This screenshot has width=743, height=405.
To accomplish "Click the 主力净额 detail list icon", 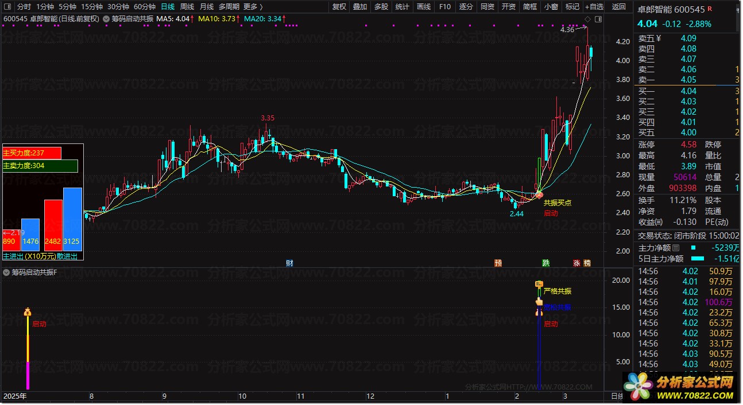I will (x=676, y=248).
